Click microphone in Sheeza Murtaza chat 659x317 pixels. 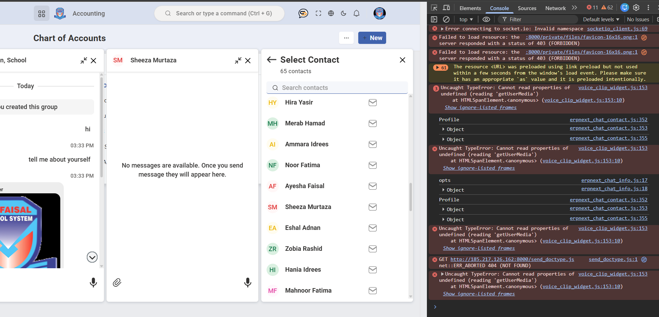tap(247, 283)
